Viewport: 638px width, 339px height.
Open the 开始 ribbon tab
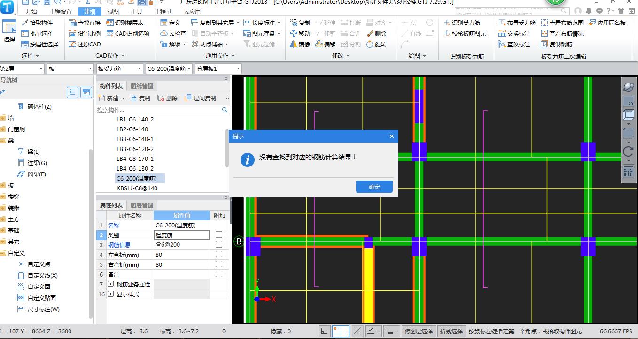click(31, 11)
